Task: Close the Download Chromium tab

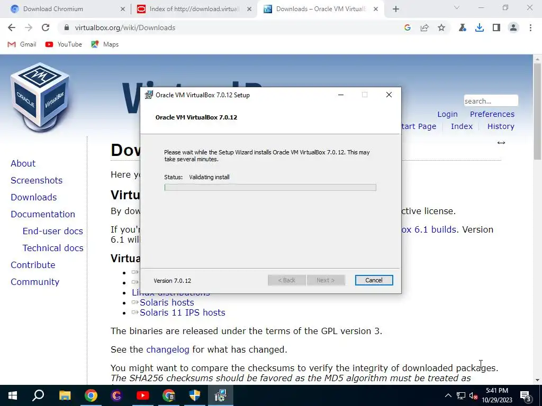Action: (x=122, y=9)
